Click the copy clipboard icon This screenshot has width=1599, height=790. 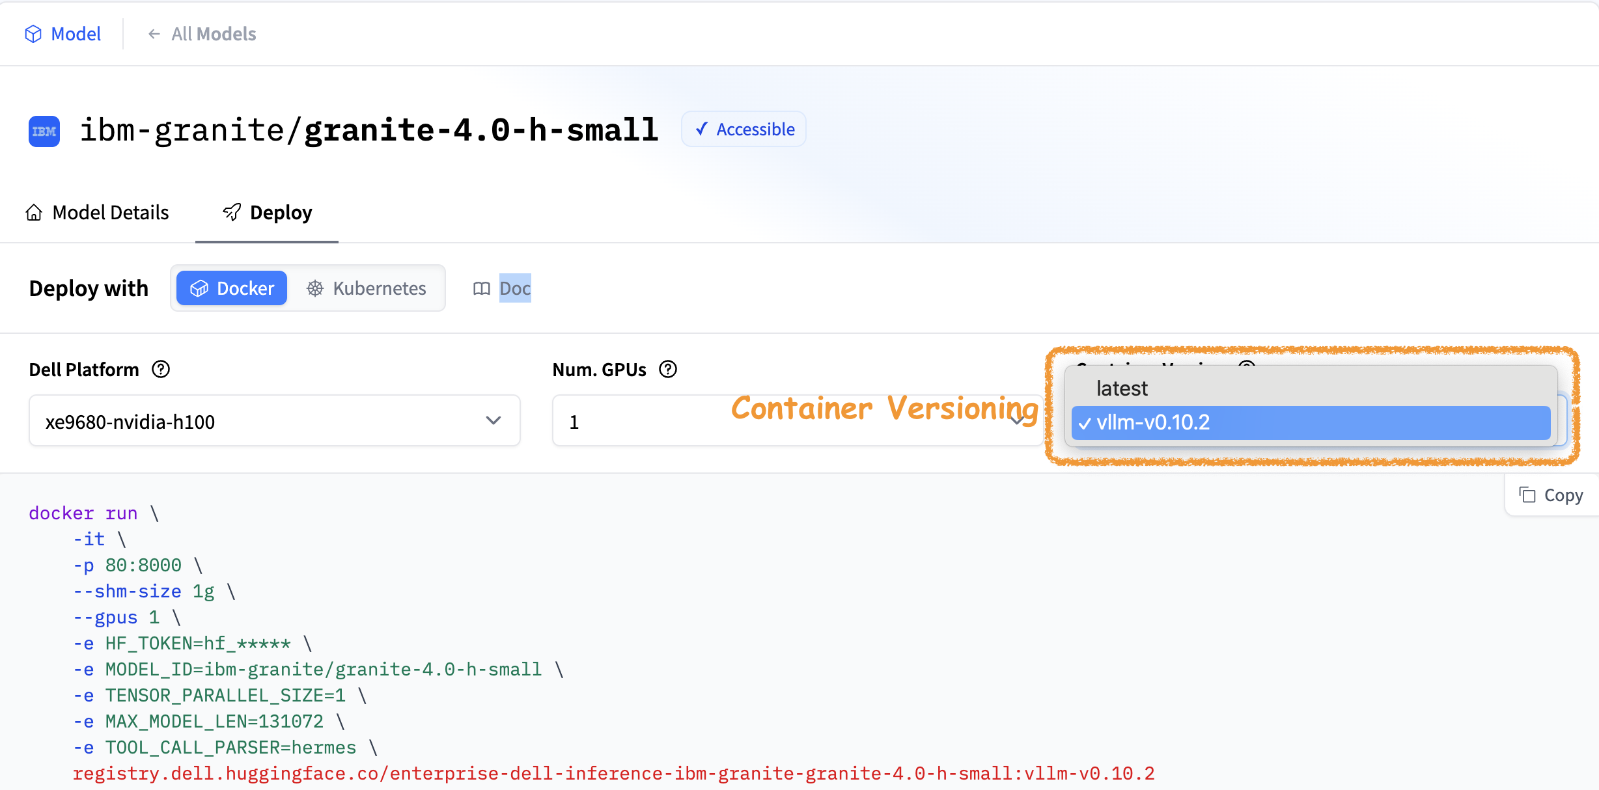(1527, 495)
